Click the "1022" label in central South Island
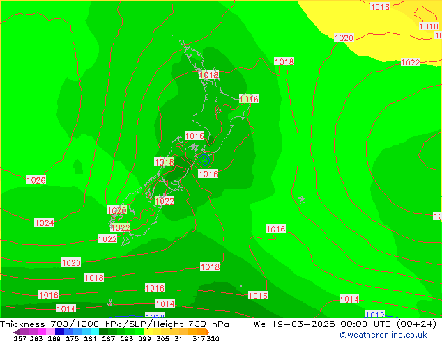This screenshot has height=341, width=442. point(165,200)
